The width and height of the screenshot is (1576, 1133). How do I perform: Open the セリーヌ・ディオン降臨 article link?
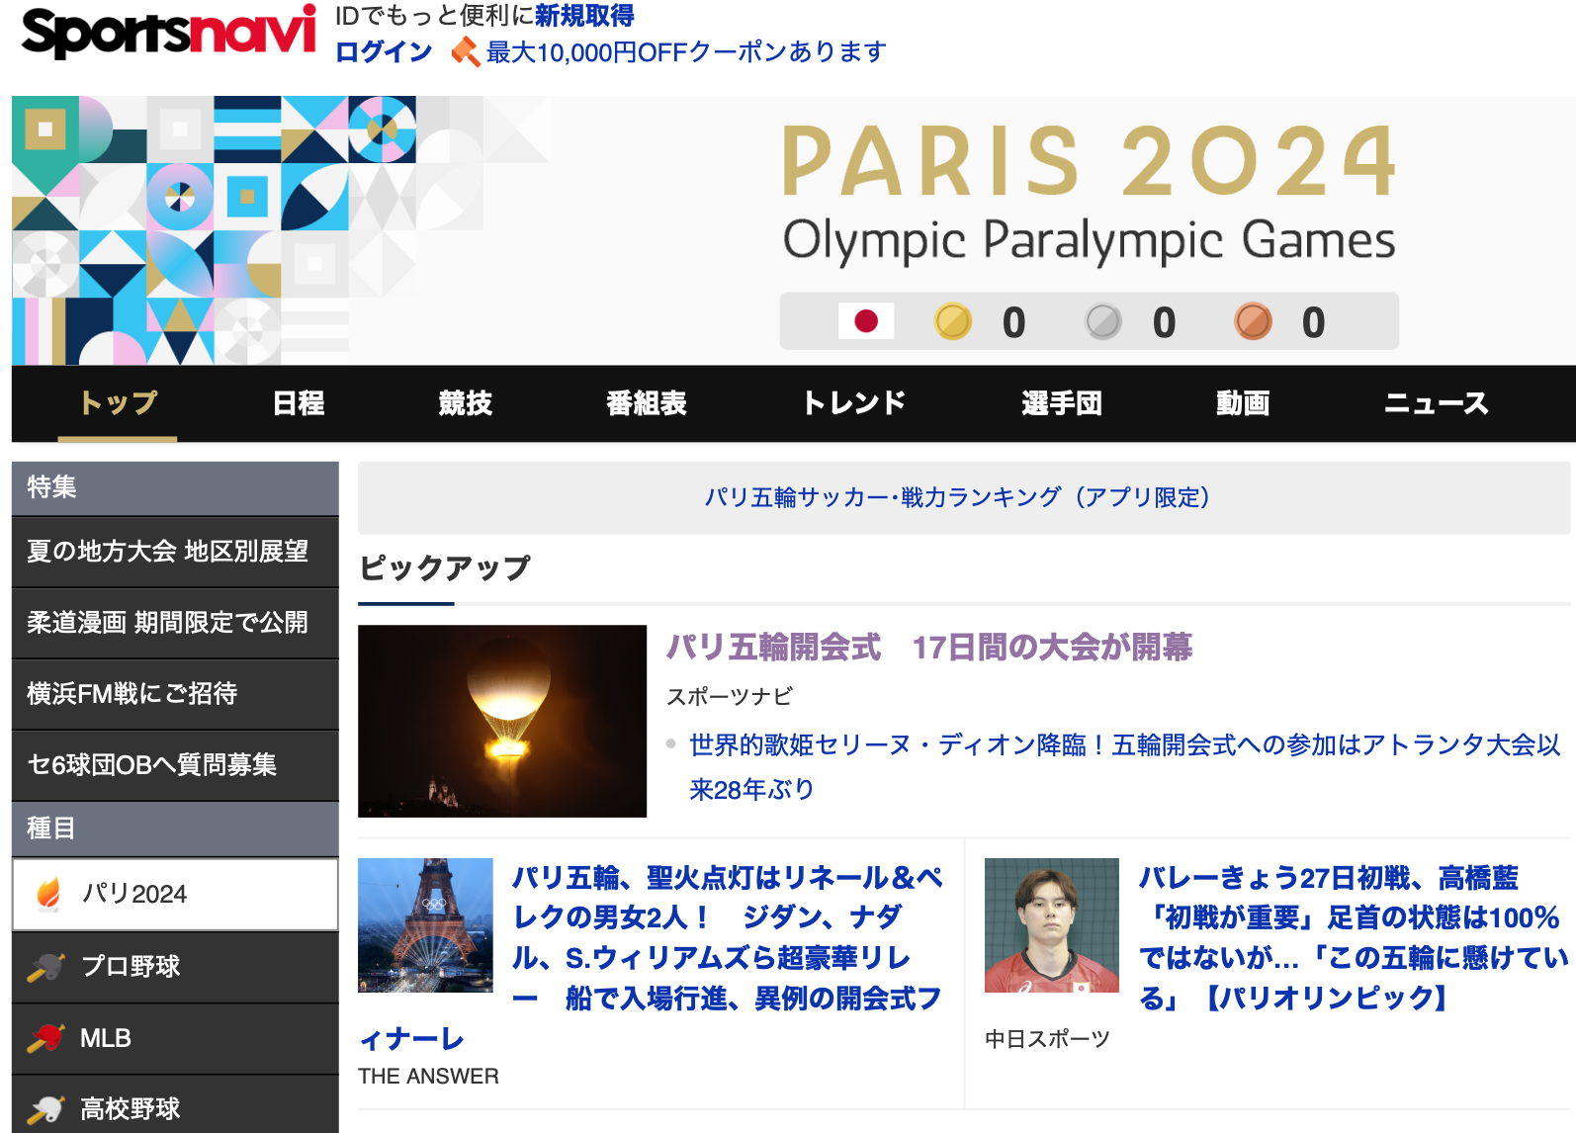point(1125,767)
